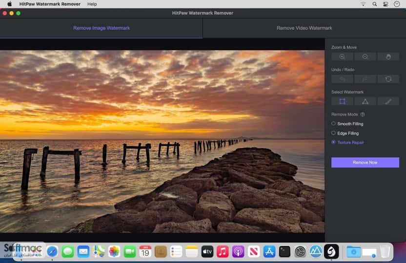The width and height of the screenshot is (406, 263).
Task: Click the green full screen button
Action: coord(18,13)
